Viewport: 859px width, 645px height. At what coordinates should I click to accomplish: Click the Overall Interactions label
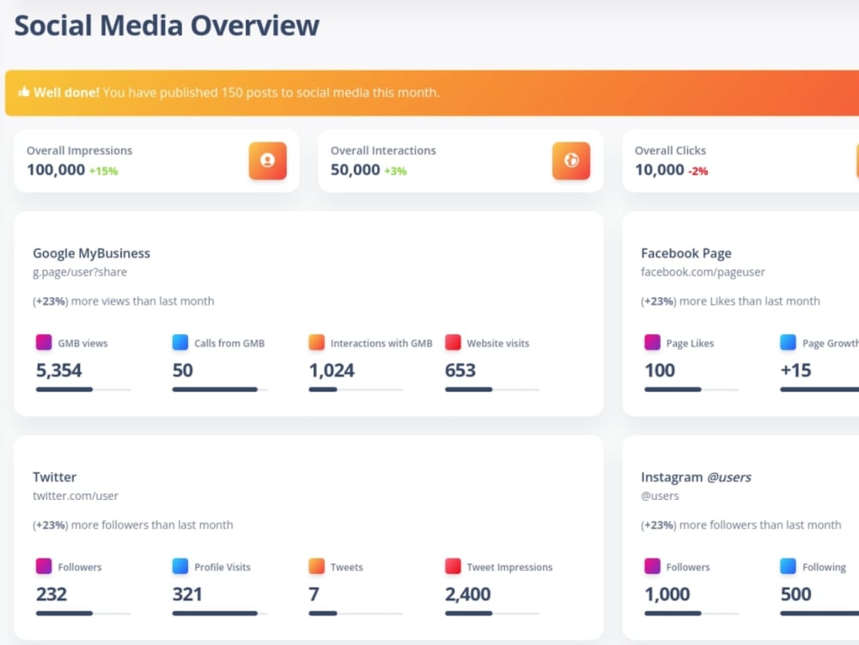coord(383,150)
